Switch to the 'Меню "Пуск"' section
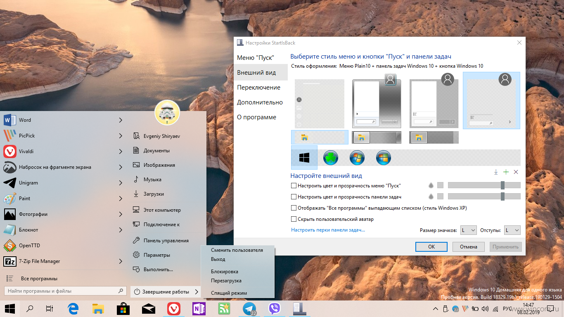The image size is (564, 317). coord(261,57)
